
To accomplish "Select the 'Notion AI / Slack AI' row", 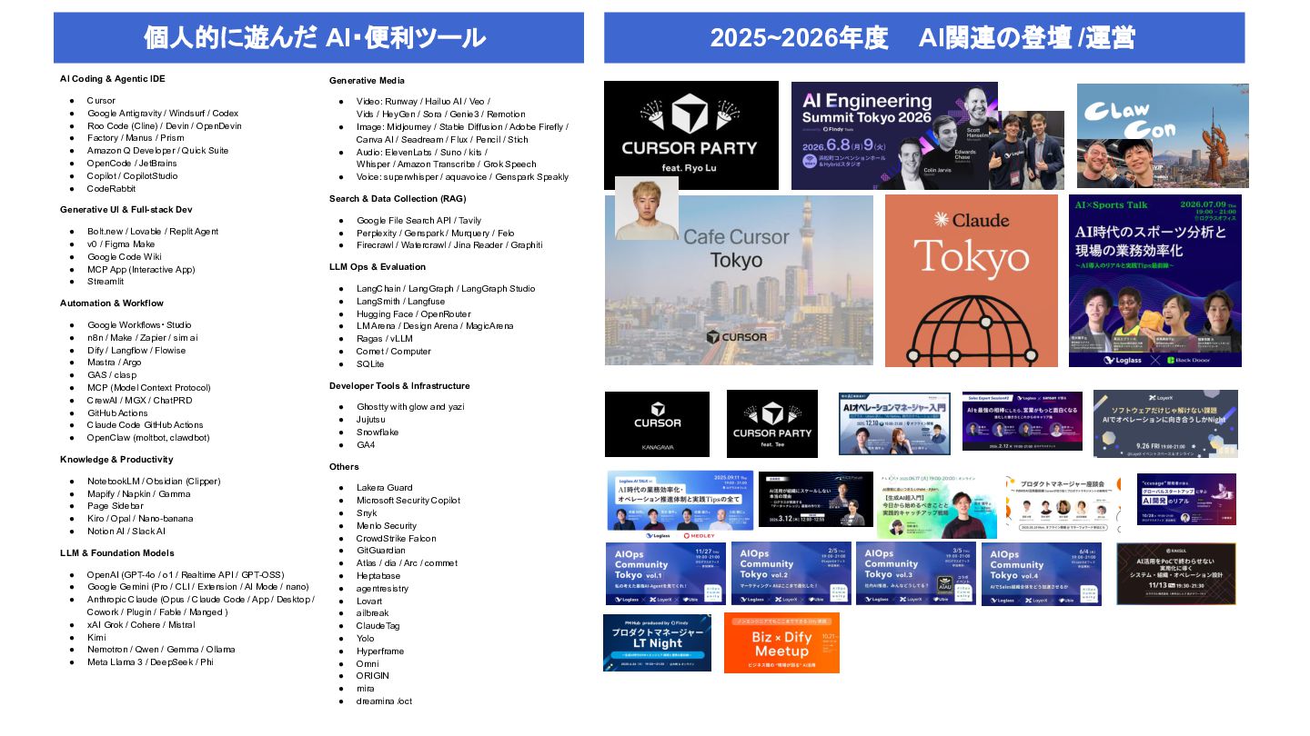I will (x=126, y=532).
